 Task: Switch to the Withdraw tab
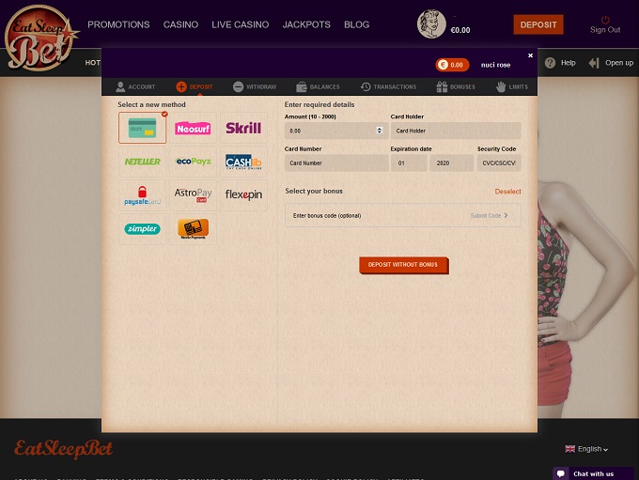tap(255, 86)
